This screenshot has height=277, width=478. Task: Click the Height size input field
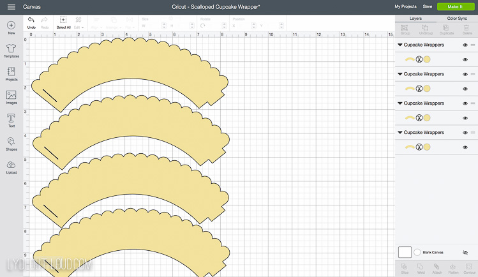(182, 26)
